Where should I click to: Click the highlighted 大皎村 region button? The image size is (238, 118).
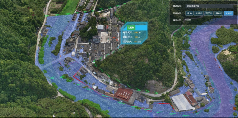coord(229,13)
